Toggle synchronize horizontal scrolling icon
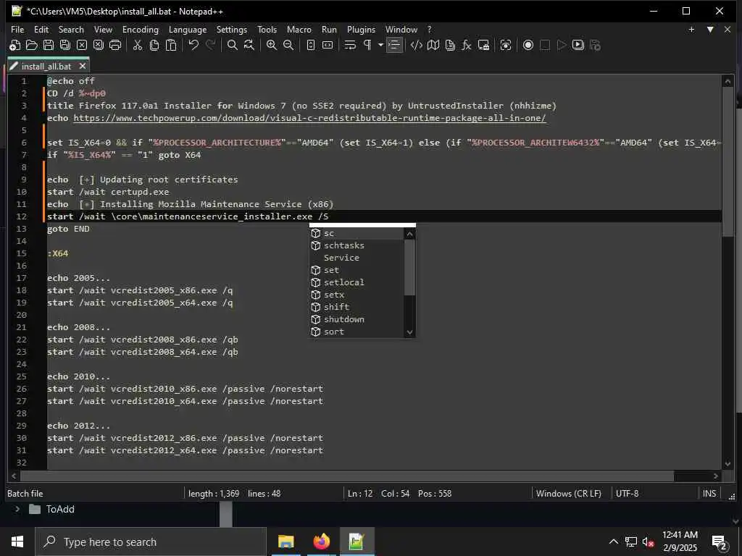The width and height of the screenshot is (742, 556). pos(328,46)
